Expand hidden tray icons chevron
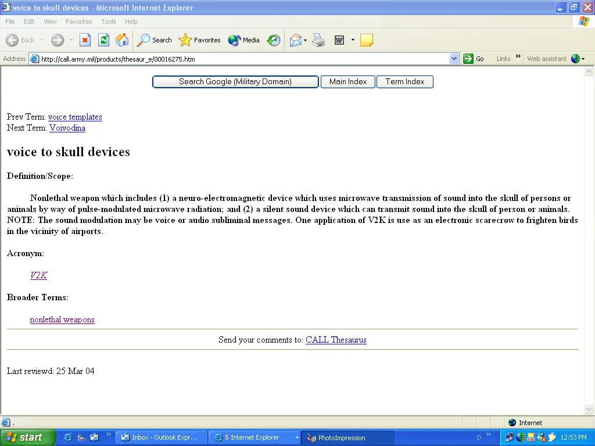595x446 pixels. [x=488, y=434]
